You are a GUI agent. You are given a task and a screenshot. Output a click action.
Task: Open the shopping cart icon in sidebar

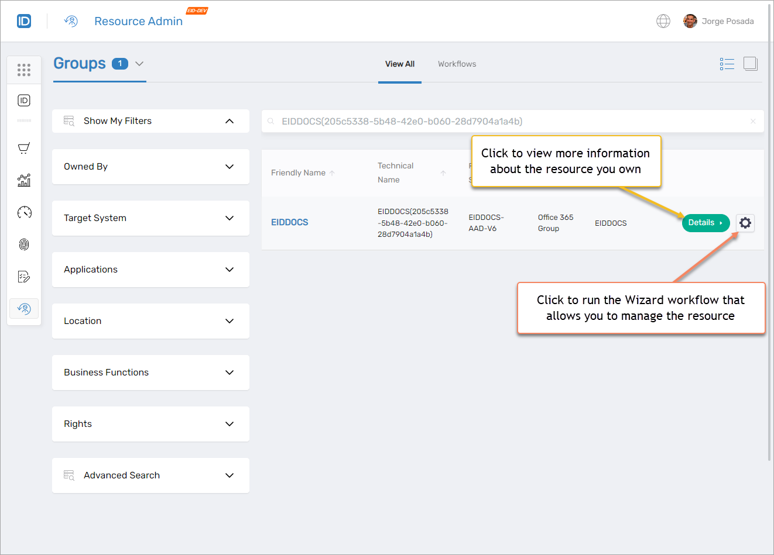click(24, 148)
